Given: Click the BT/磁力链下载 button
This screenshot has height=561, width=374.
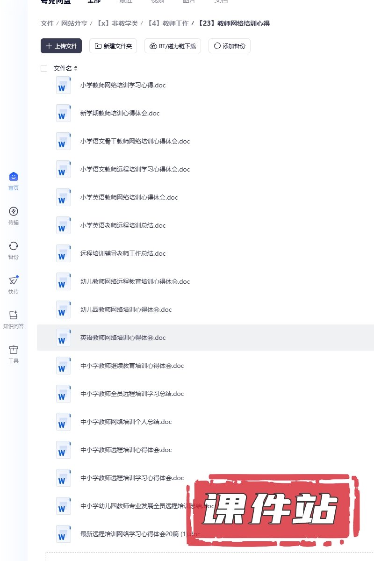Looking at the screenshot, I should click(x=173, y=46).
